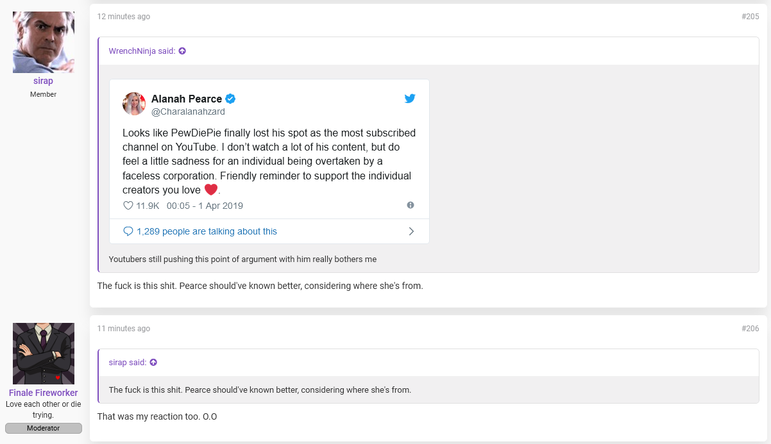Open sirap's profile avatar image
This screenshot has height=444, width=771.
point(44,42)
